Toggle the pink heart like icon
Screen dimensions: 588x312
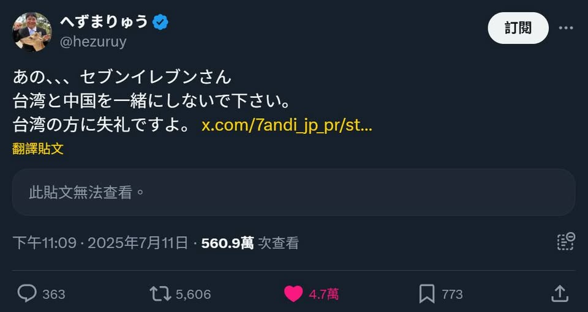pos(293,294)
